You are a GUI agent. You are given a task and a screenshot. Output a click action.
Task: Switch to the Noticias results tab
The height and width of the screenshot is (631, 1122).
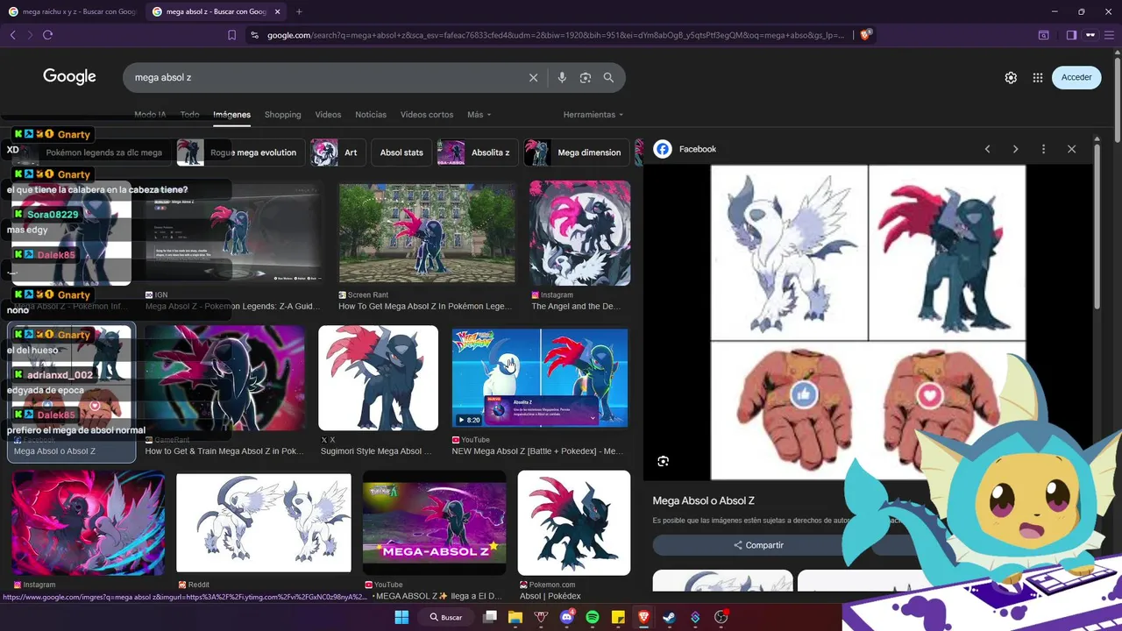click(x=371, y=115)
